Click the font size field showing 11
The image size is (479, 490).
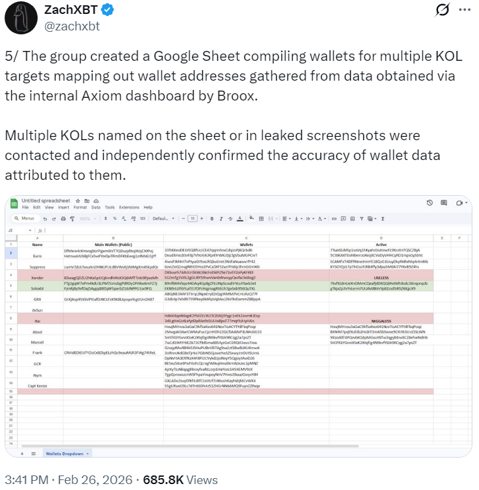click(x=192, y=218)
